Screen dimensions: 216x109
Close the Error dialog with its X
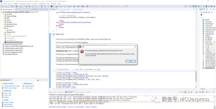pyautogui.click(x=135, y=47)
